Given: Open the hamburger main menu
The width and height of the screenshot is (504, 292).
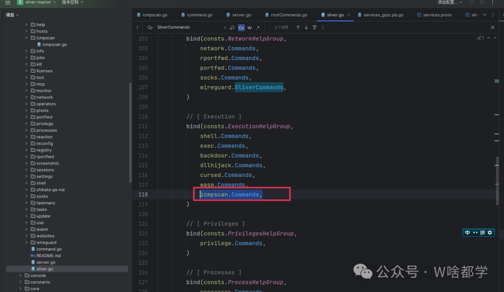Looking at the screenshot, I should point(7,2).
